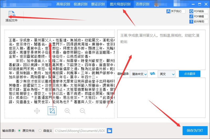Close the application window
The height and width of the screenshot is (139, 210).
tap(206, 4)
